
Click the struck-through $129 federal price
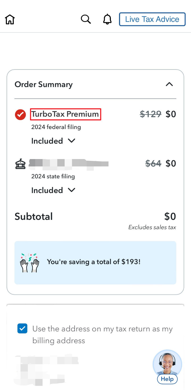[151, 114]
